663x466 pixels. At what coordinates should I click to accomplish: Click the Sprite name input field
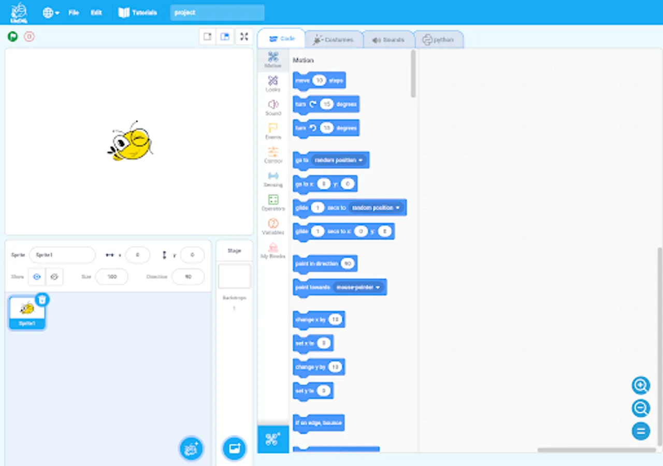point(62,255)
